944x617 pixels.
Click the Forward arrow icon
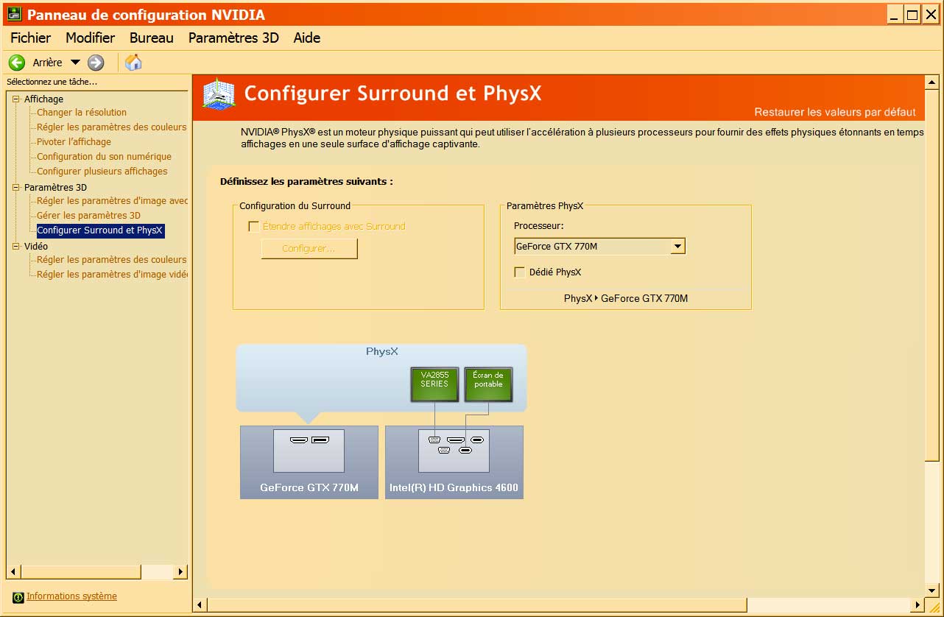pyautogui.click(x=96, y=63)
